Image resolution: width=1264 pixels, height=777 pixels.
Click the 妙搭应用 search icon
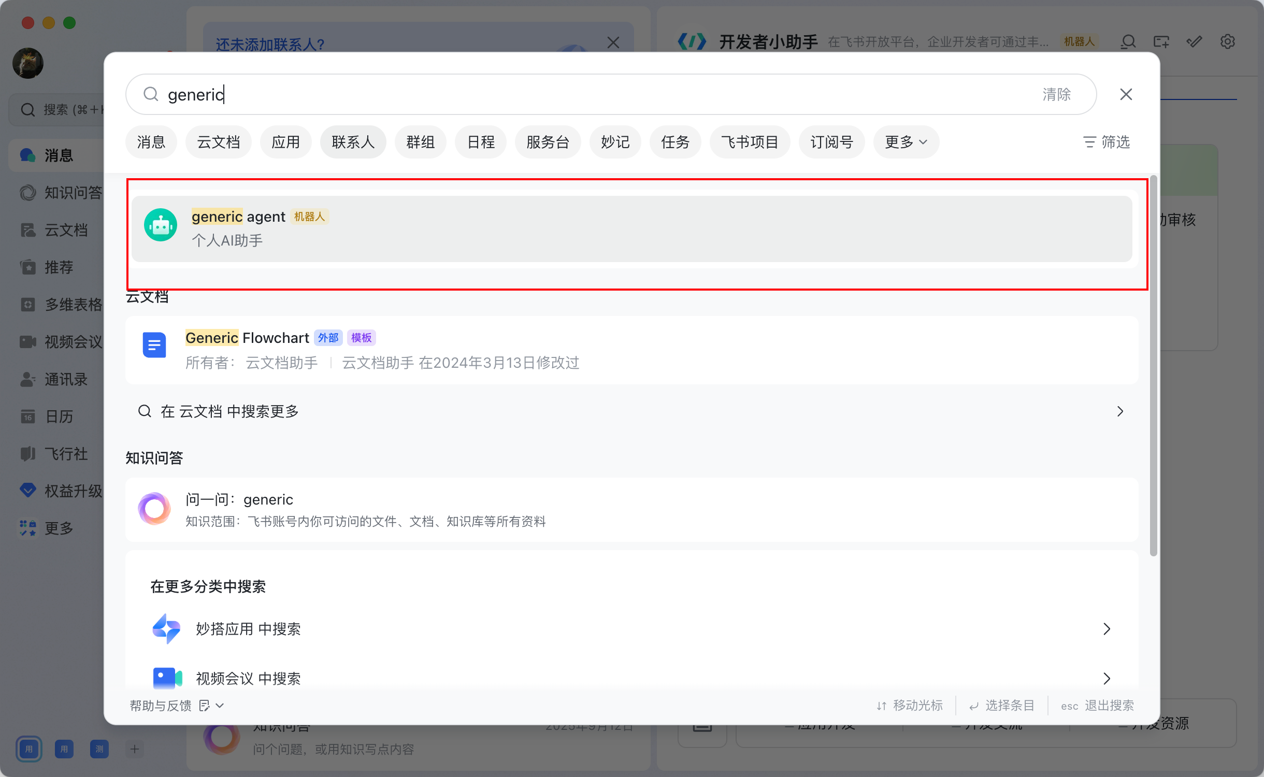[x=166, y=628]
